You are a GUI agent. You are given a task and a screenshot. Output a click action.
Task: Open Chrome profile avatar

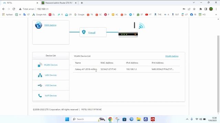(x=211, y=9)
